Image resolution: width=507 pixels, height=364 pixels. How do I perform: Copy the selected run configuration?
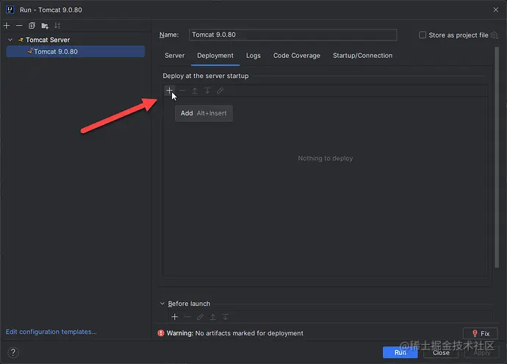tap(32, 25)
